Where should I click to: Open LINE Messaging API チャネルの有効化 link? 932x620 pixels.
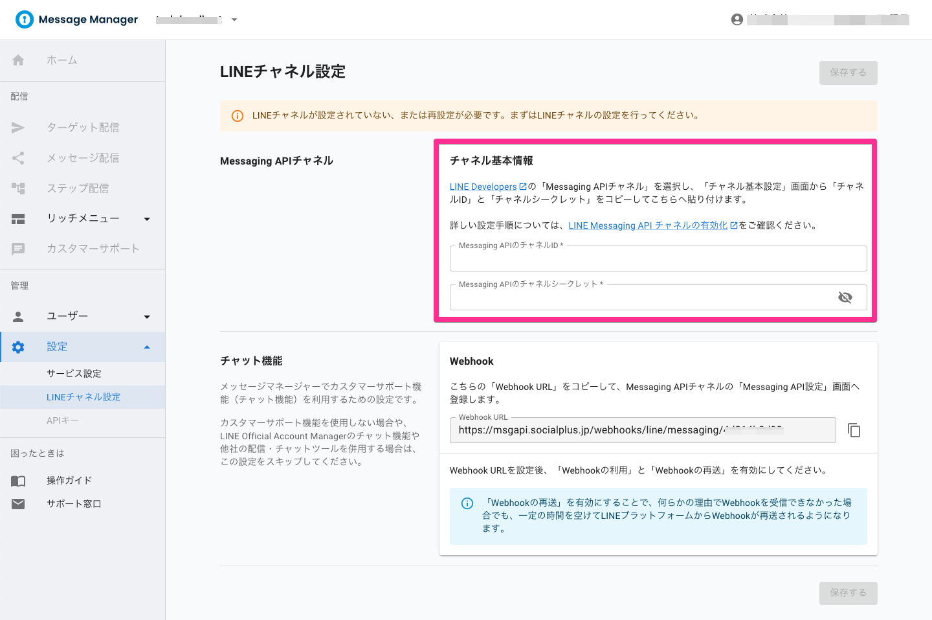648,225
